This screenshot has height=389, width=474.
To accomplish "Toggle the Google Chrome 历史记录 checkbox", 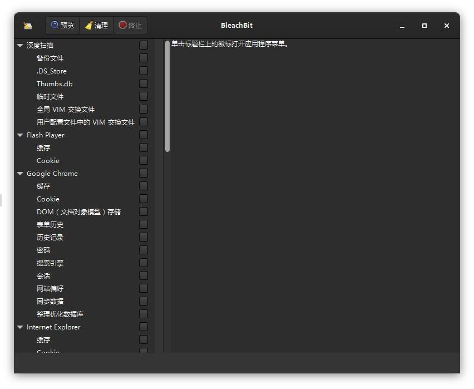I will (144, 238).
